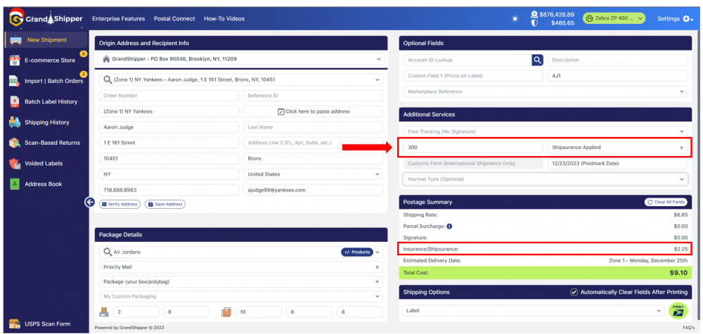The height and width of the screenshot is (334, 703).
Task: Toggle Automatically Clear Fields After Printing
Action: (x=574, y=293)
